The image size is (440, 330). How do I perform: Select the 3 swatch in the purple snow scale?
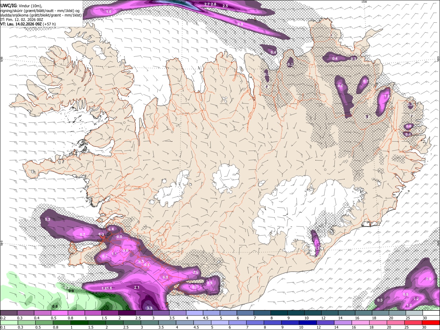tap(161, 313)
